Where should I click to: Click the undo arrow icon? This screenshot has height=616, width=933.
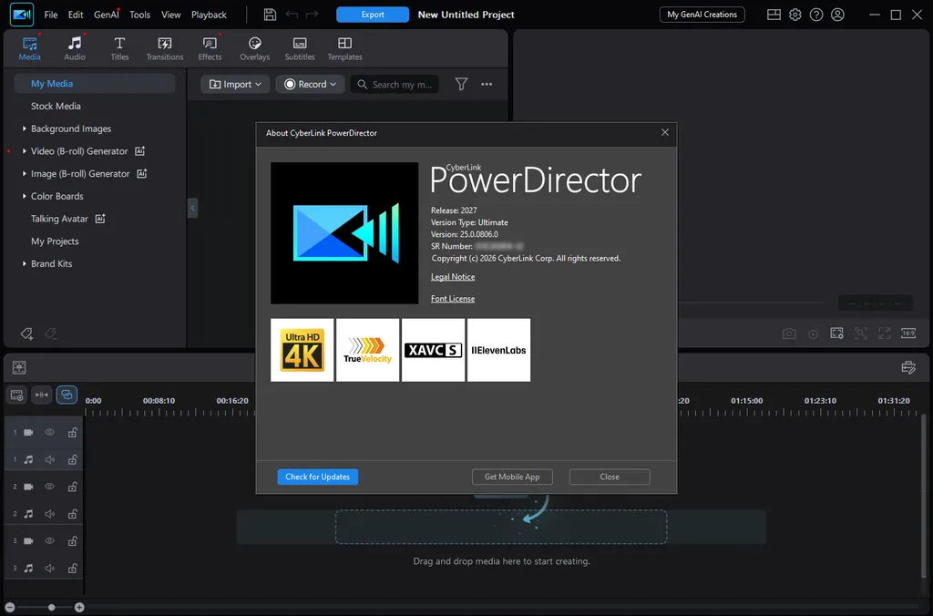(292, 15)
